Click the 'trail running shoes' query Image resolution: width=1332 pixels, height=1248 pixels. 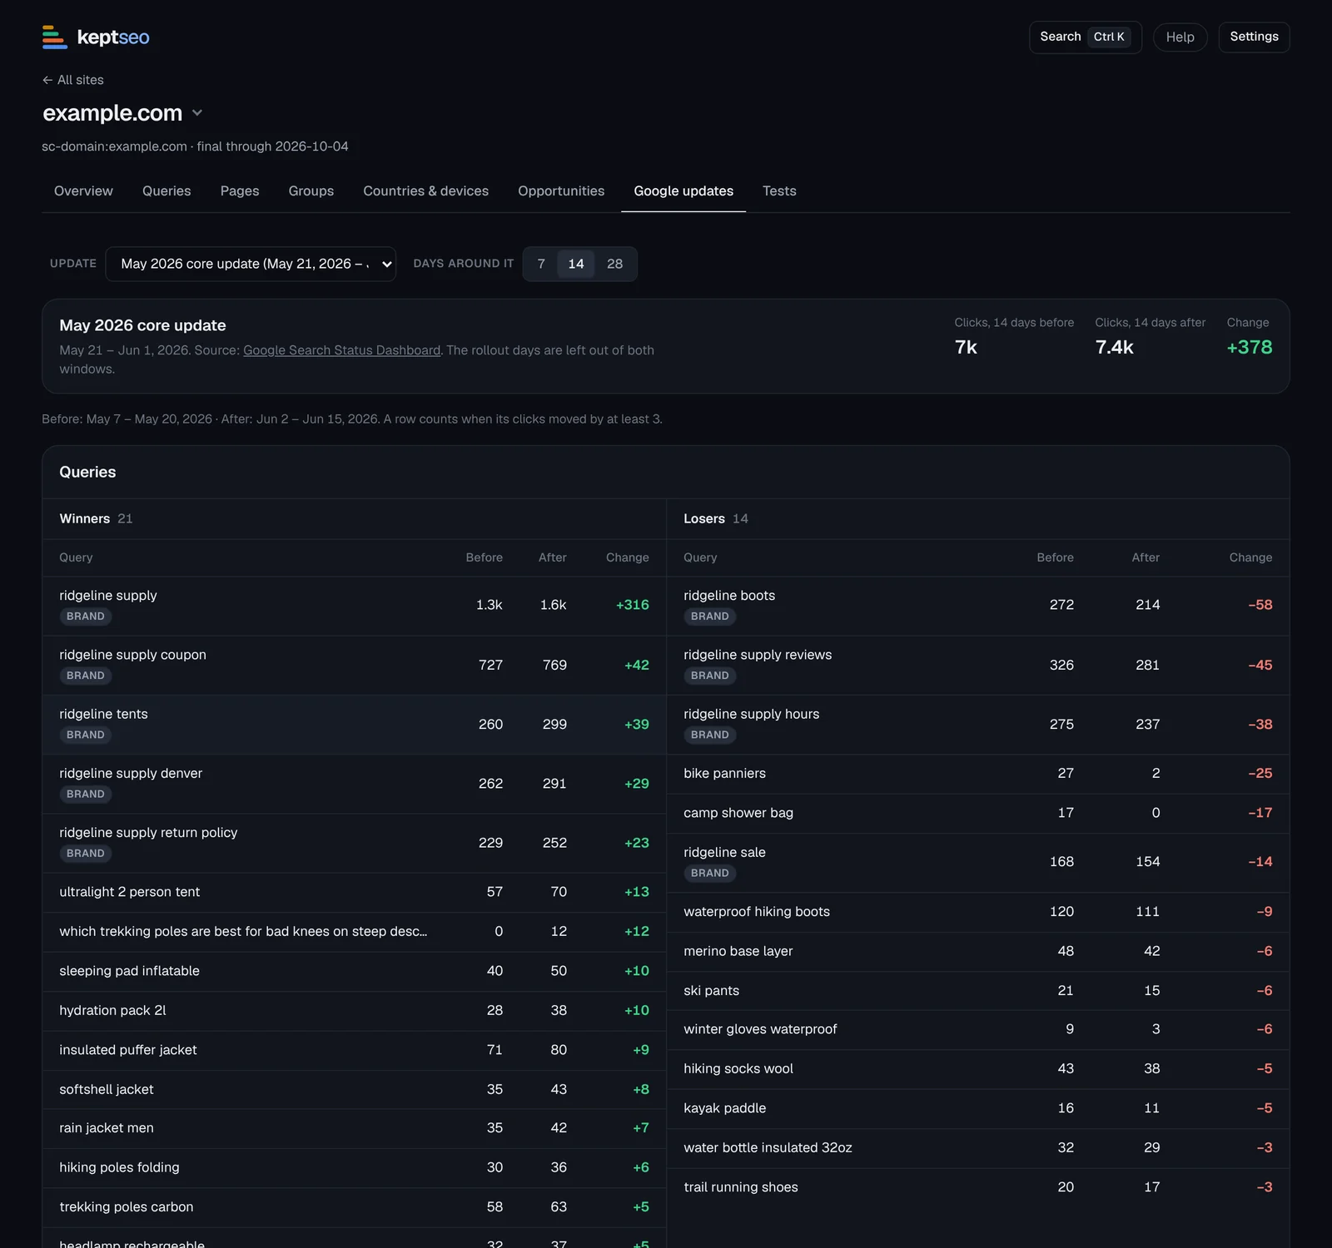click(x=741, y=1187)
